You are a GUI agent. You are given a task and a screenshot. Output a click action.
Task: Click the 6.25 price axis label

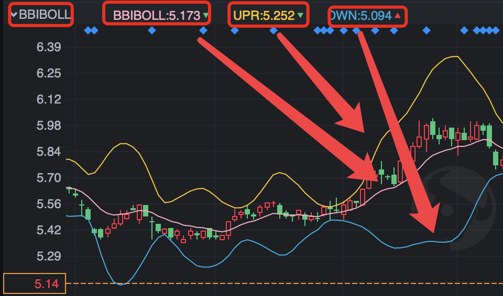(x=49, y=73)
